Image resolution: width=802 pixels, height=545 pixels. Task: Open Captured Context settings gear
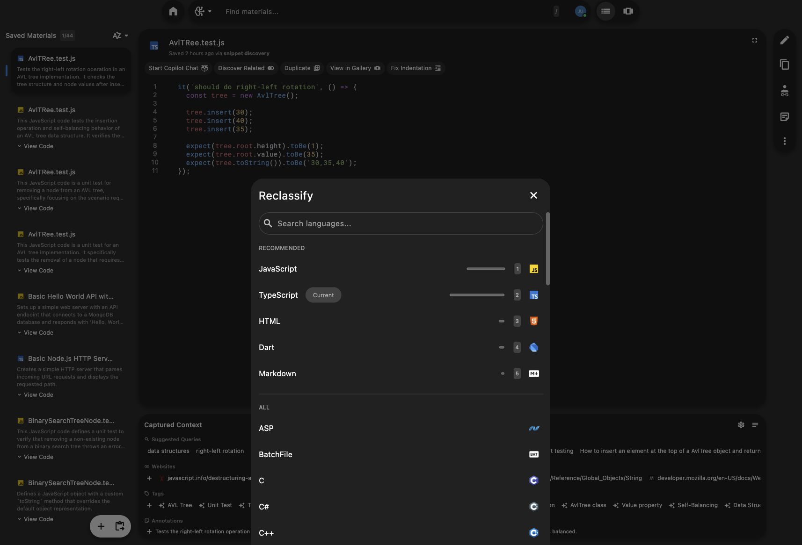(741, 425)
